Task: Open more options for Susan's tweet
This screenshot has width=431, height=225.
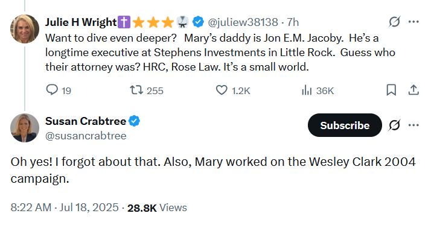Action: (413, 125)
